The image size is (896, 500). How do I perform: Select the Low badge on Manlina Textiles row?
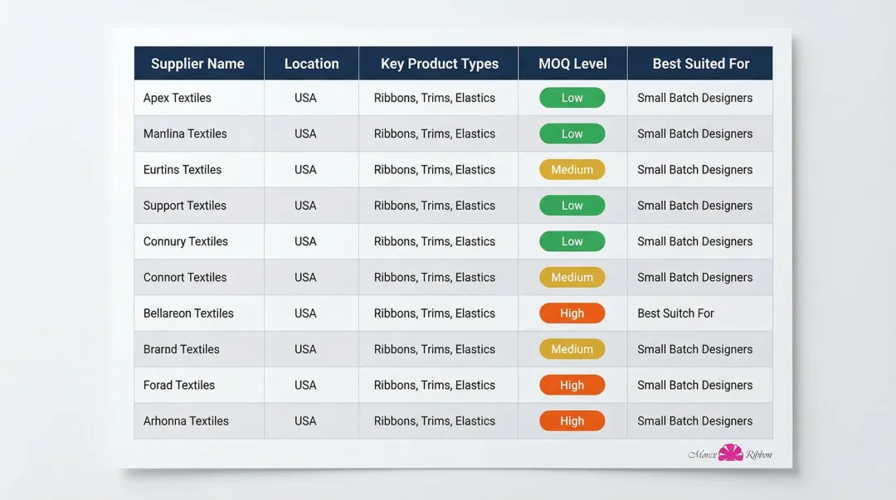572,133
